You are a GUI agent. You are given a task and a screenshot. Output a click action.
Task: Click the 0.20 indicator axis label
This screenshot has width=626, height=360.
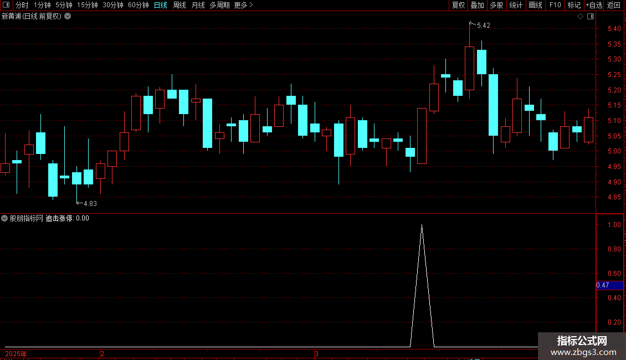tap(614, 322)
